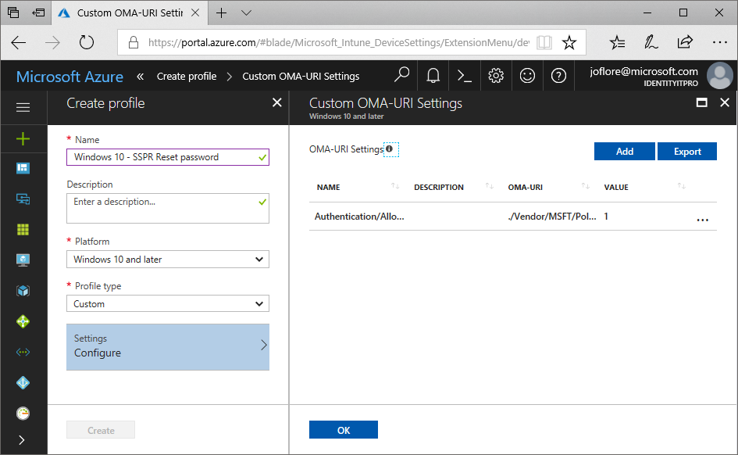The height and width of the screenshot is (455, 738).
Task: Click the monitor cube sidebar icon
Action: [23, 260]
